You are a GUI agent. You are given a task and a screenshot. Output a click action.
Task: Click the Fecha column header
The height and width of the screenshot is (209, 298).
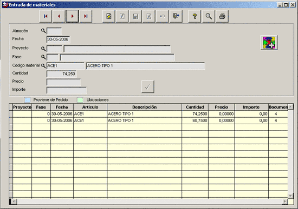click(62, 107)
